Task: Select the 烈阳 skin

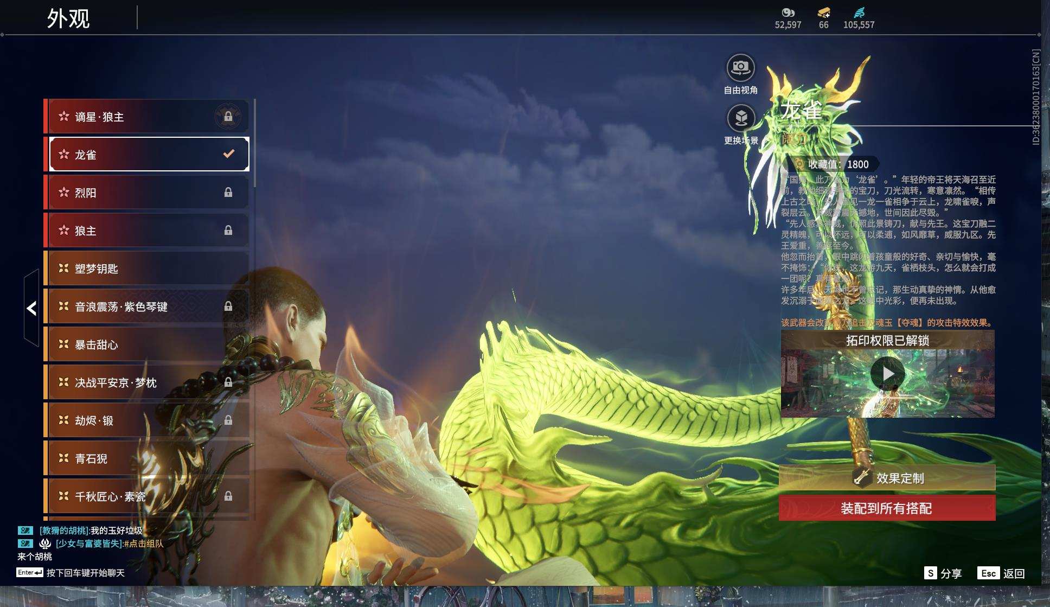Action: 146,193
